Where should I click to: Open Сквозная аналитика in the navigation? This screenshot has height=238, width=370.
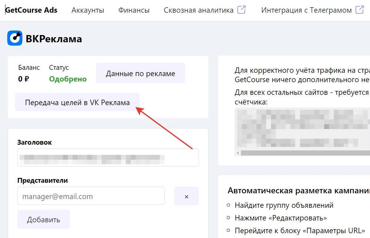point(199,10)
